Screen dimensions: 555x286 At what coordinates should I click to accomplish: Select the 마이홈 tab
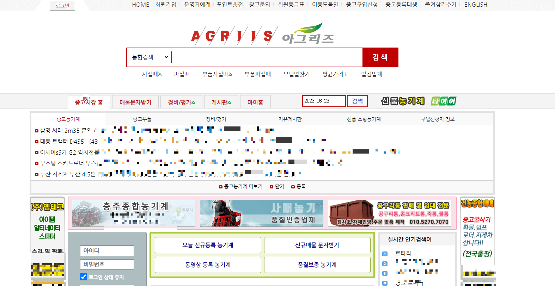255,102
